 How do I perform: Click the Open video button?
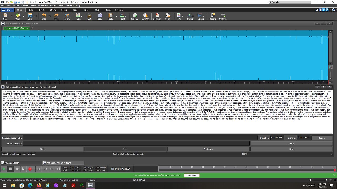[x=192, y=175]
